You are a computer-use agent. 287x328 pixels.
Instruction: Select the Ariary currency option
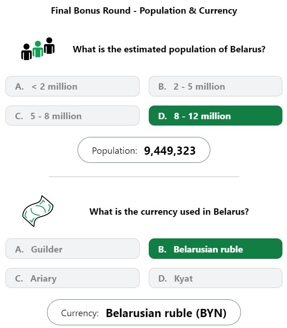pos(73,278)
